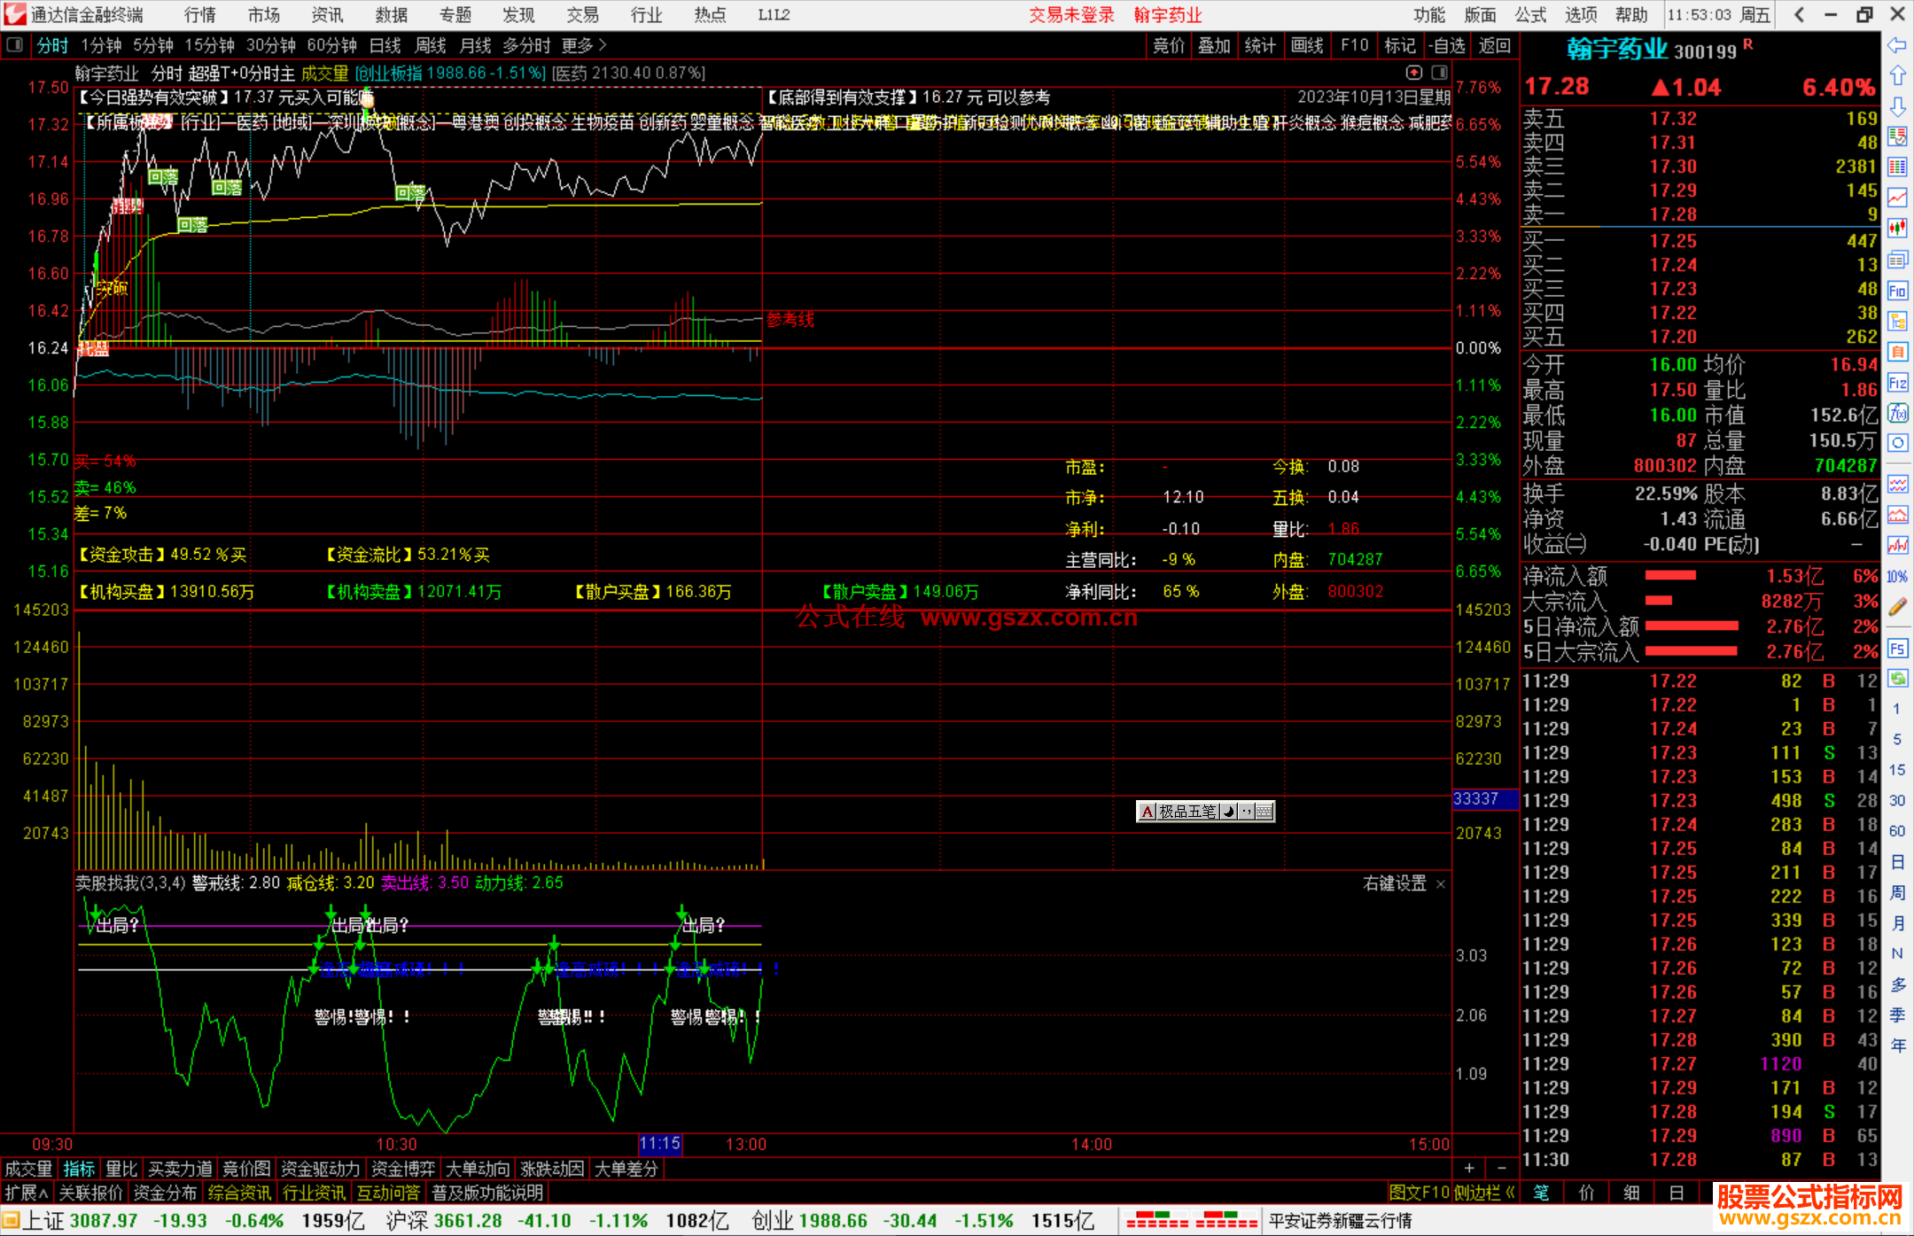Open the 行情 menu in the top bar
1914x1236 pixels.
coord(199,14)
